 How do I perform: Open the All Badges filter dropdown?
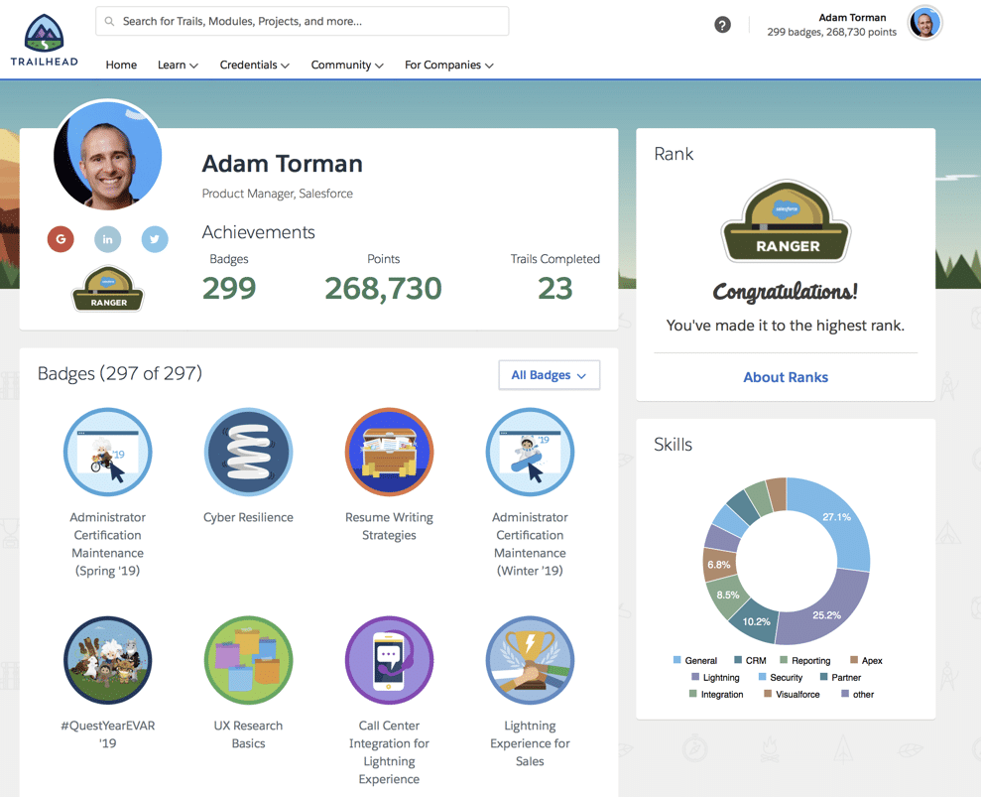point(549,375)
